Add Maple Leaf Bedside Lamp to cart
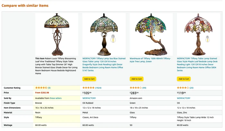225x131 pixels. click(184, 79)
